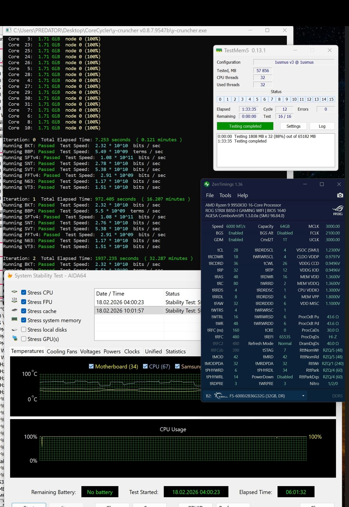Click the ZenTimings green app icon

[207, 184]
